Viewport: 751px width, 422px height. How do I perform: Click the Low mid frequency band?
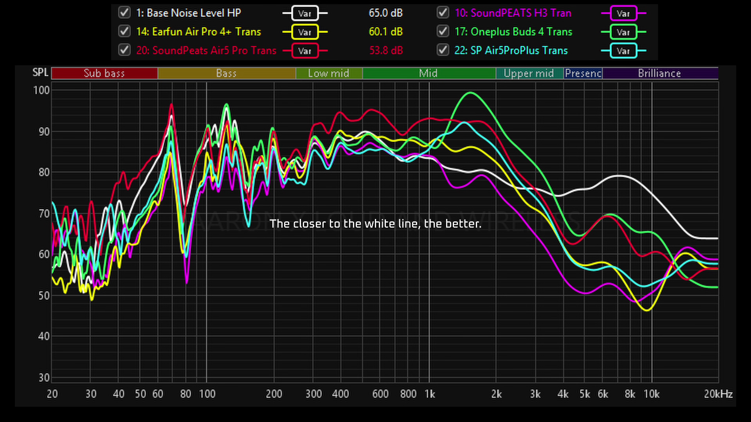point(329,73)
